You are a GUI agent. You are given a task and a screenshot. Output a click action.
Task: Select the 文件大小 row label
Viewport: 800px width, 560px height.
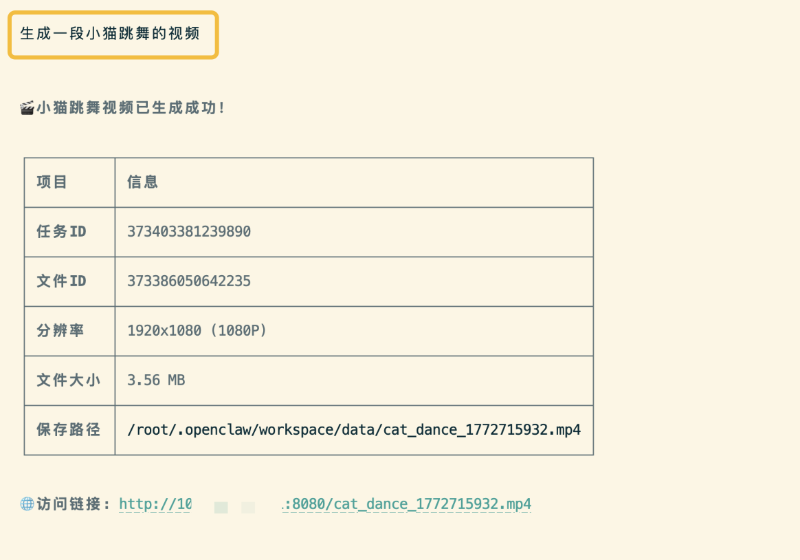(x=68, y=380)
